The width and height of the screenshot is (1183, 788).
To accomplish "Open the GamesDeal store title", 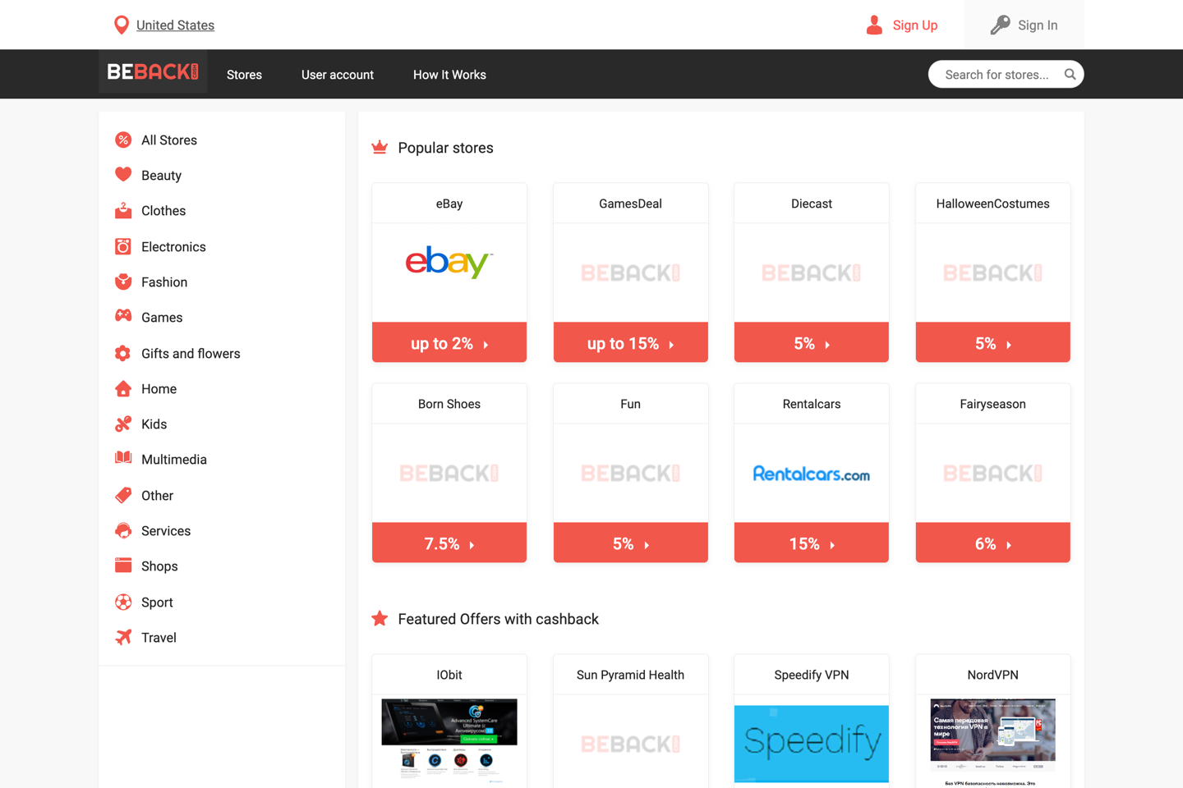I will (630, 204).
